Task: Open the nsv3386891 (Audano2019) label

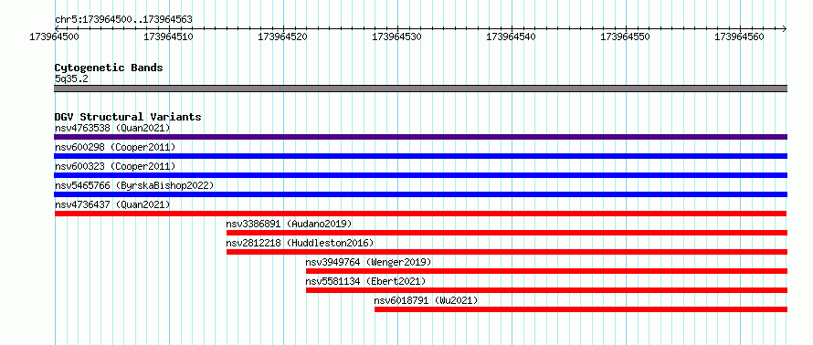Action: click(289, 224)
